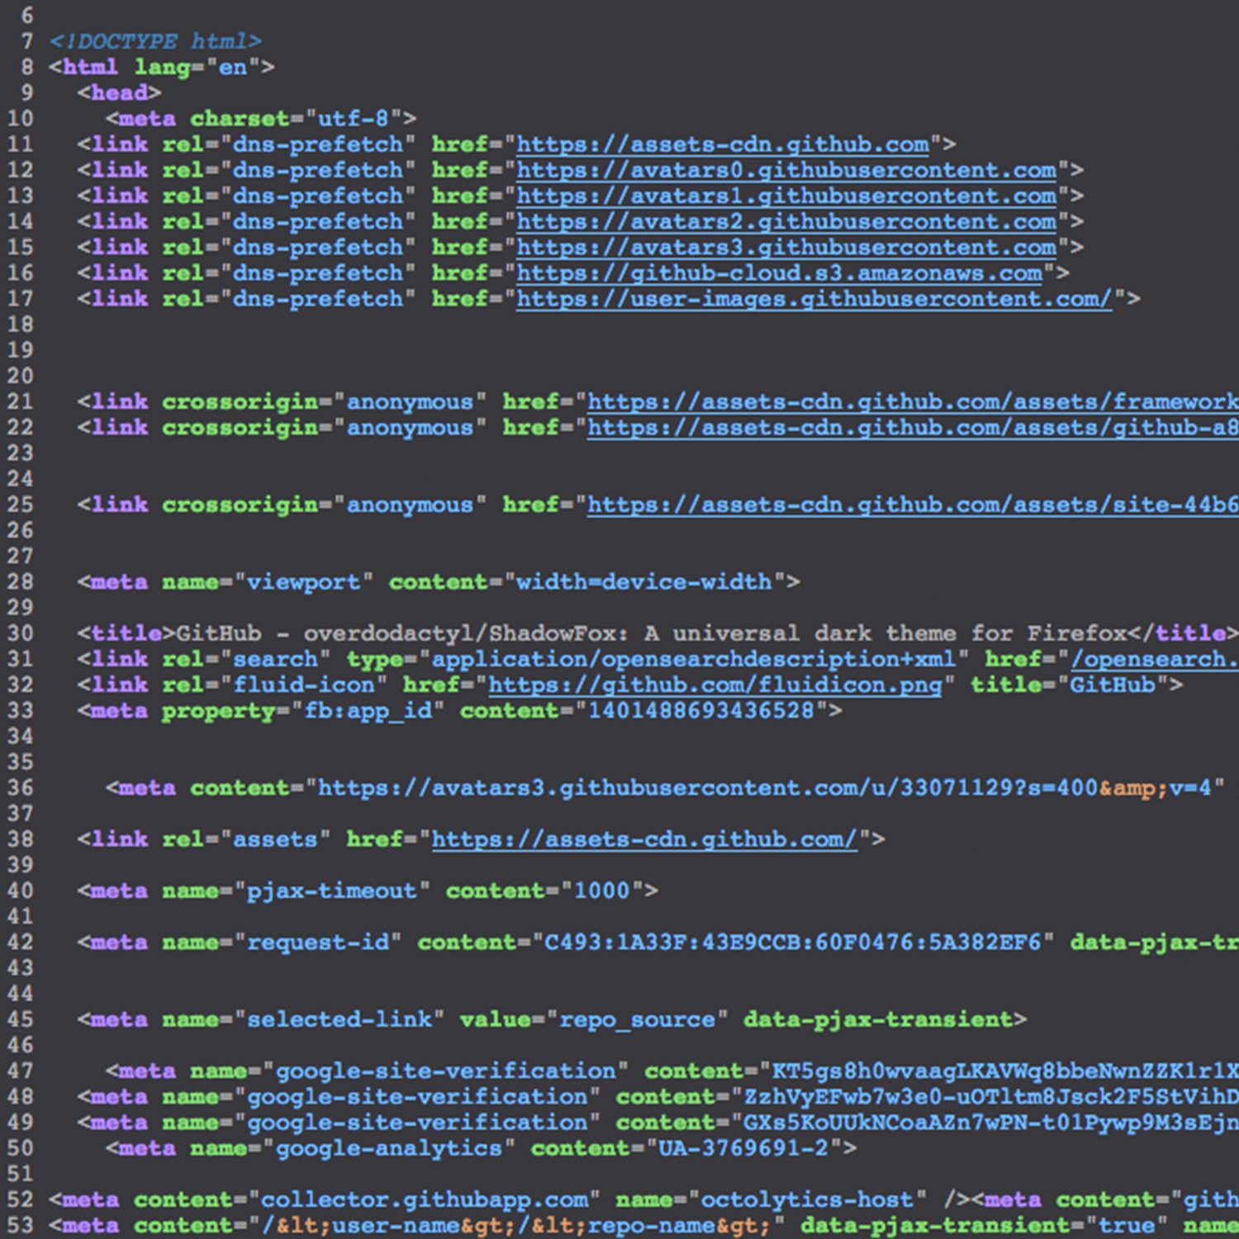Open the avatars1.githubusercontent.com link
Viewport: 1239px width, 1239px height.
786,196
